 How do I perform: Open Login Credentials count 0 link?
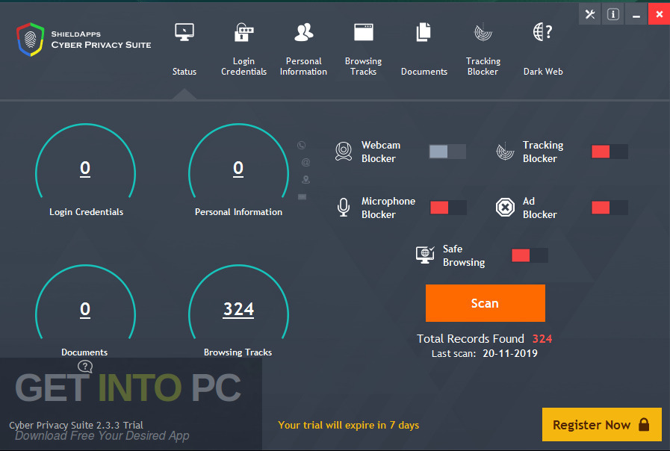click(85, 169)
